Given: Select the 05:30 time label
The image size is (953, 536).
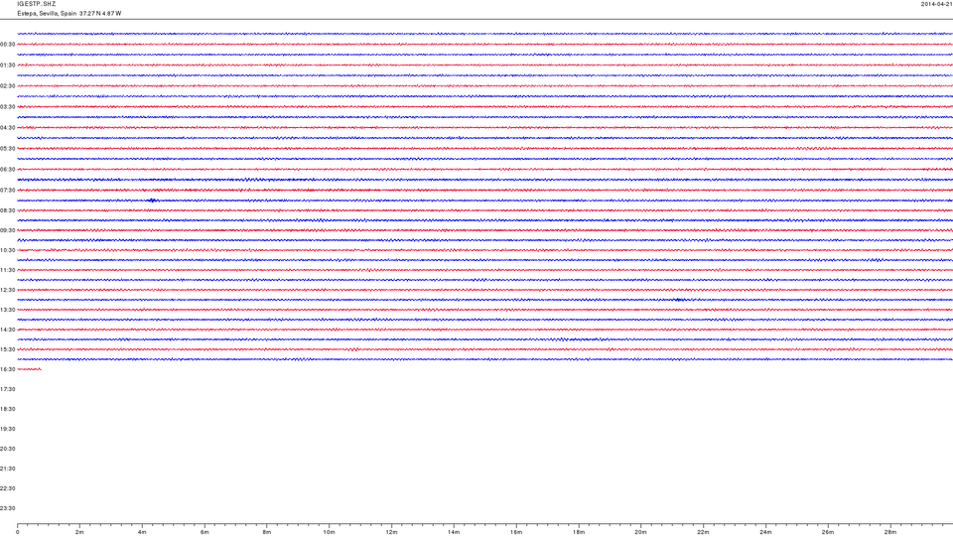Looking at the screenshot, I should 7,148.
